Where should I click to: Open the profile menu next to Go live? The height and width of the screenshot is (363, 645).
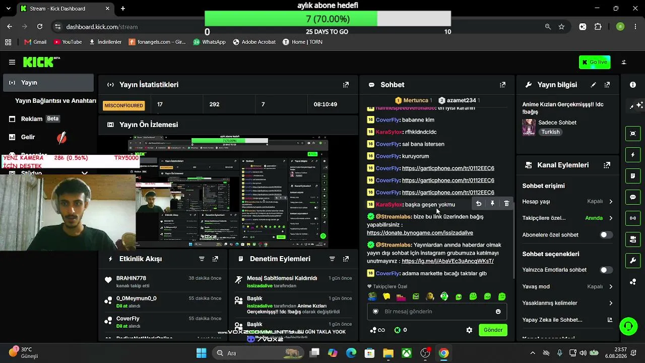coord(624,62)
